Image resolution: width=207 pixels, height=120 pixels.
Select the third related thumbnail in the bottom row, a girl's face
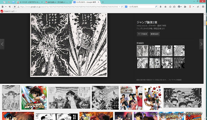167,63
